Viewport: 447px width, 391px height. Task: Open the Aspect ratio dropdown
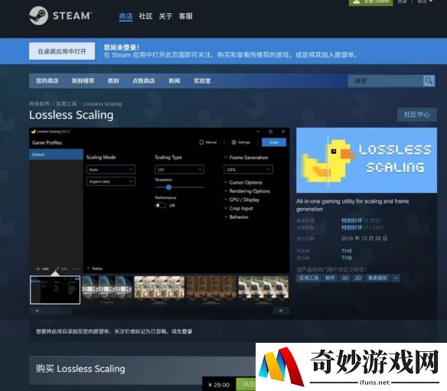coord(111,181)
